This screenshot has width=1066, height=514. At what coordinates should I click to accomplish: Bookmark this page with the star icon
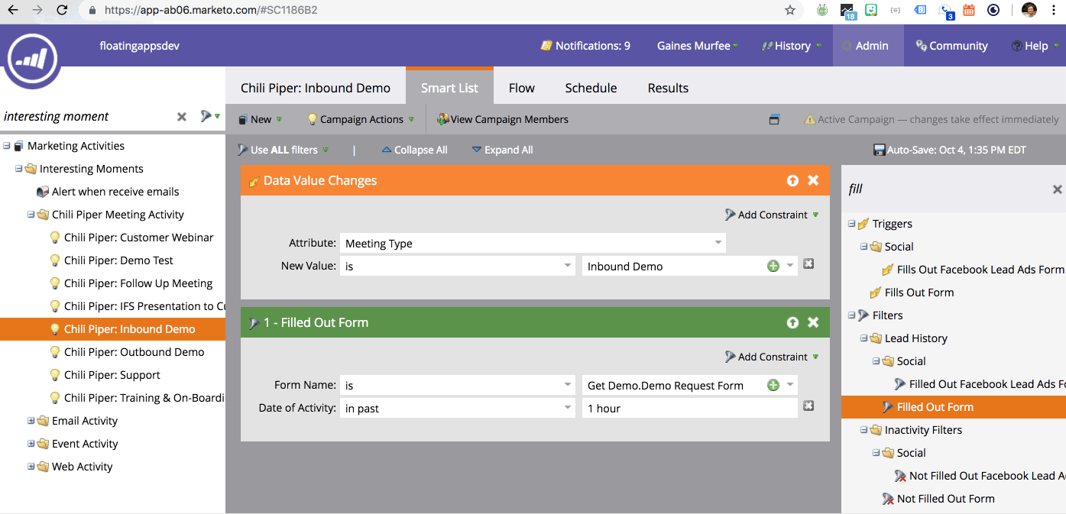point(790,11)
